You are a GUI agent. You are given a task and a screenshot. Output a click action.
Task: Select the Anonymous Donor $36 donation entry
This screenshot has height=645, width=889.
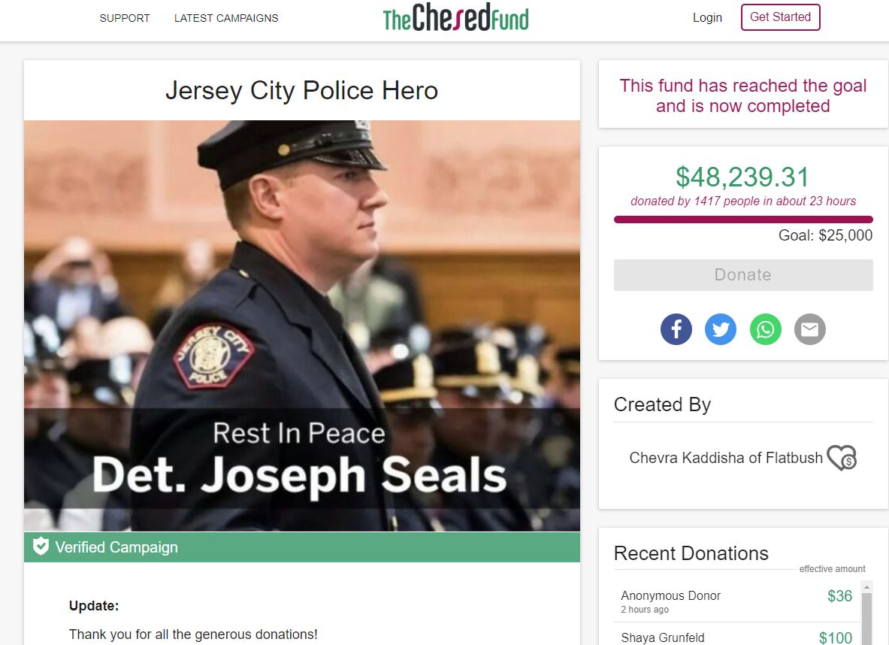click(736, 601)
